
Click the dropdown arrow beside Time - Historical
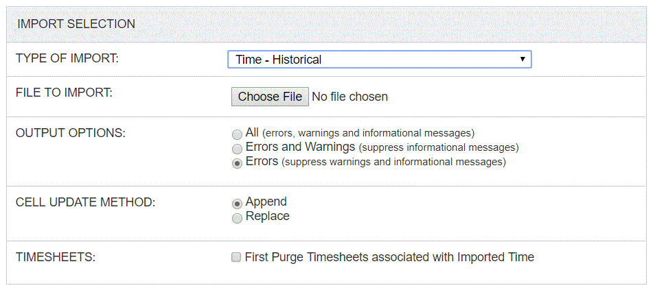pyautogui.click(x=522, y=59)
